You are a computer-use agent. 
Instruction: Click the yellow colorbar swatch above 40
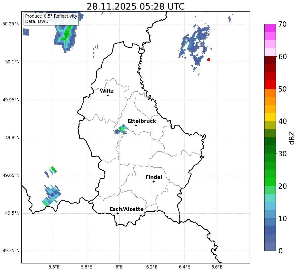coord(270,117)
